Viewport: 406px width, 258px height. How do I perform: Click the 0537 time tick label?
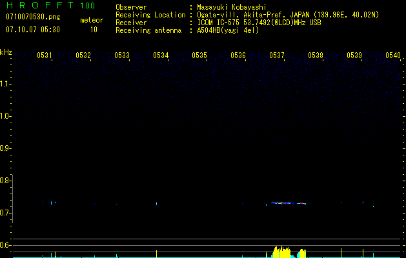(277, 55)
